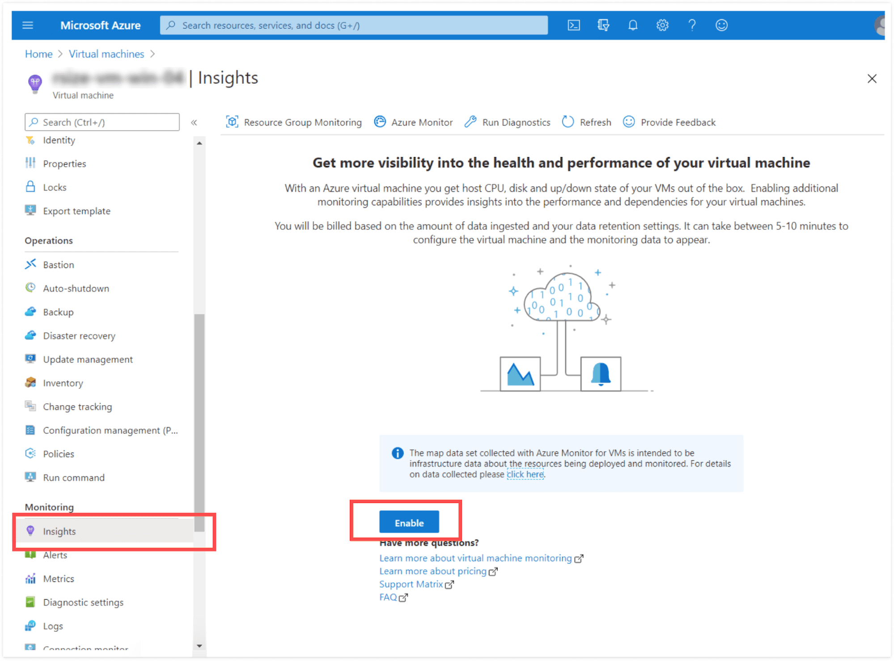Open Cloud Shell from top bar

[x=574, y=25]
